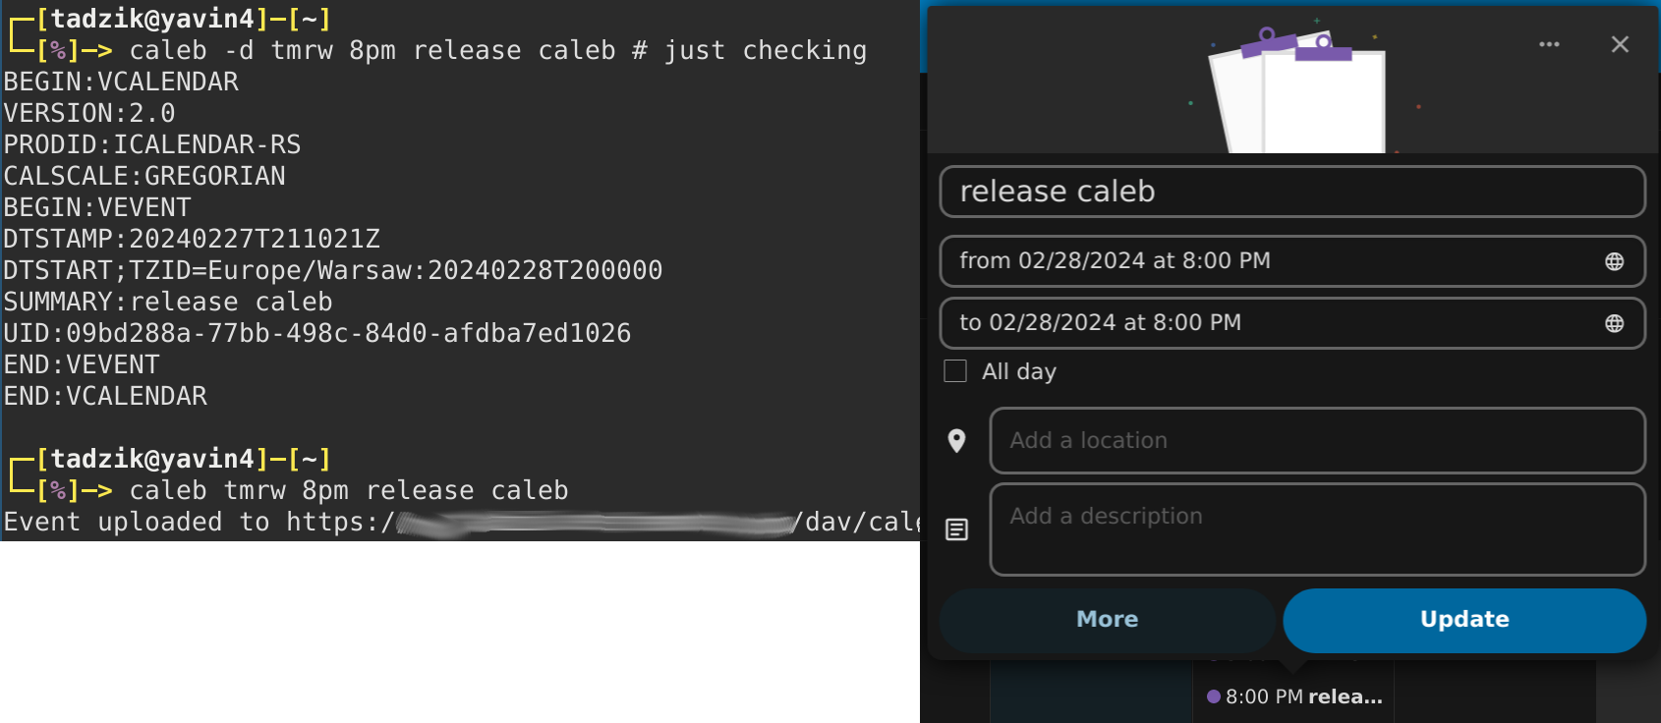1661x723 pixels.
Task: Click the clipboard illustration in popup header
Action: (1297, 93)
